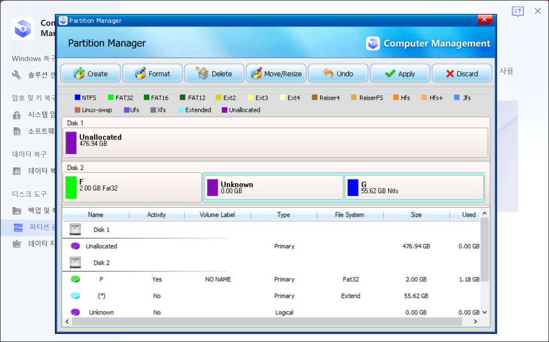
Task: Click the feedback chat icon in the background window
Action: click(517, 11)
